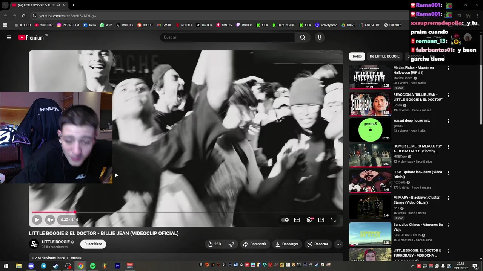The image size is (483, 271).
Task: Open ICLOUD bookmark
Action: (23, 25)
